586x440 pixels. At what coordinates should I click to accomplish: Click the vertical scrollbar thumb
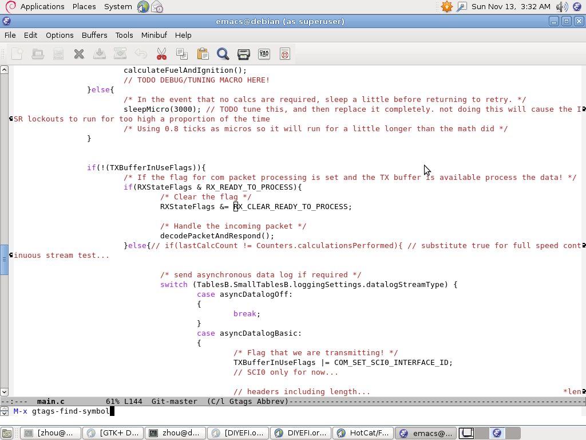[4, 260]
